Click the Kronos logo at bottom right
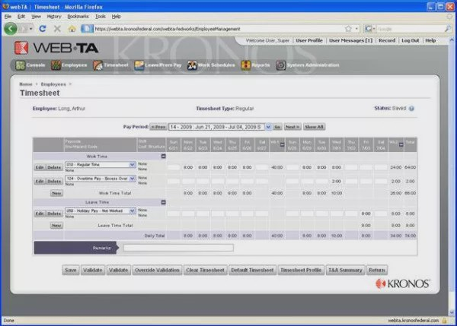 [402, 283]
